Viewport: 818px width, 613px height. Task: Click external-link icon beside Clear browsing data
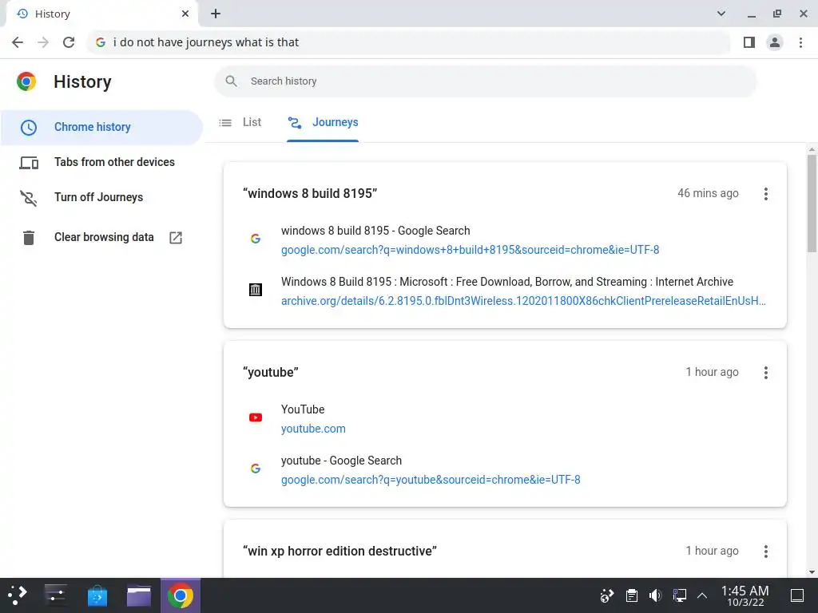176,238
